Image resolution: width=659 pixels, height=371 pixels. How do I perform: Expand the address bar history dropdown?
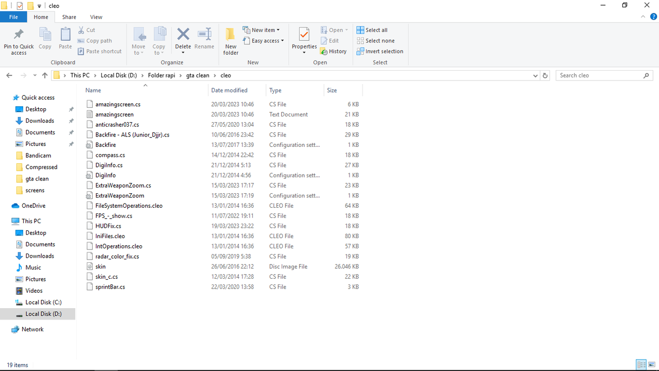[x=536, y=75]
